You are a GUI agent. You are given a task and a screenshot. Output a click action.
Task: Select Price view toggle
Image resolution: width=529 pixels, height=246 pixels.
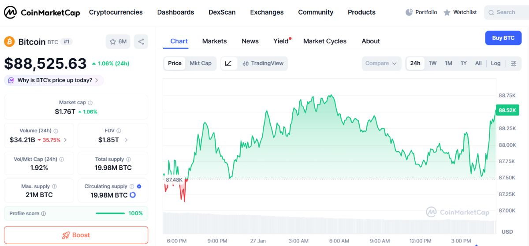175,63
